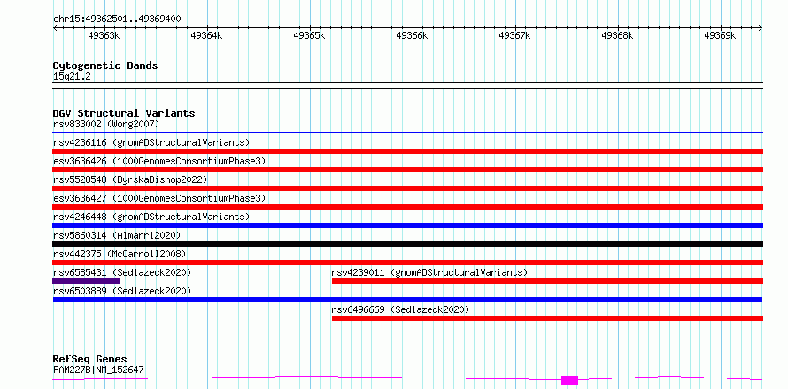Image resolution: width=788 pixels, height=389 pixels.
Task: Select the blue bar under nsv6503889
Action: click(x=407, y=300)
